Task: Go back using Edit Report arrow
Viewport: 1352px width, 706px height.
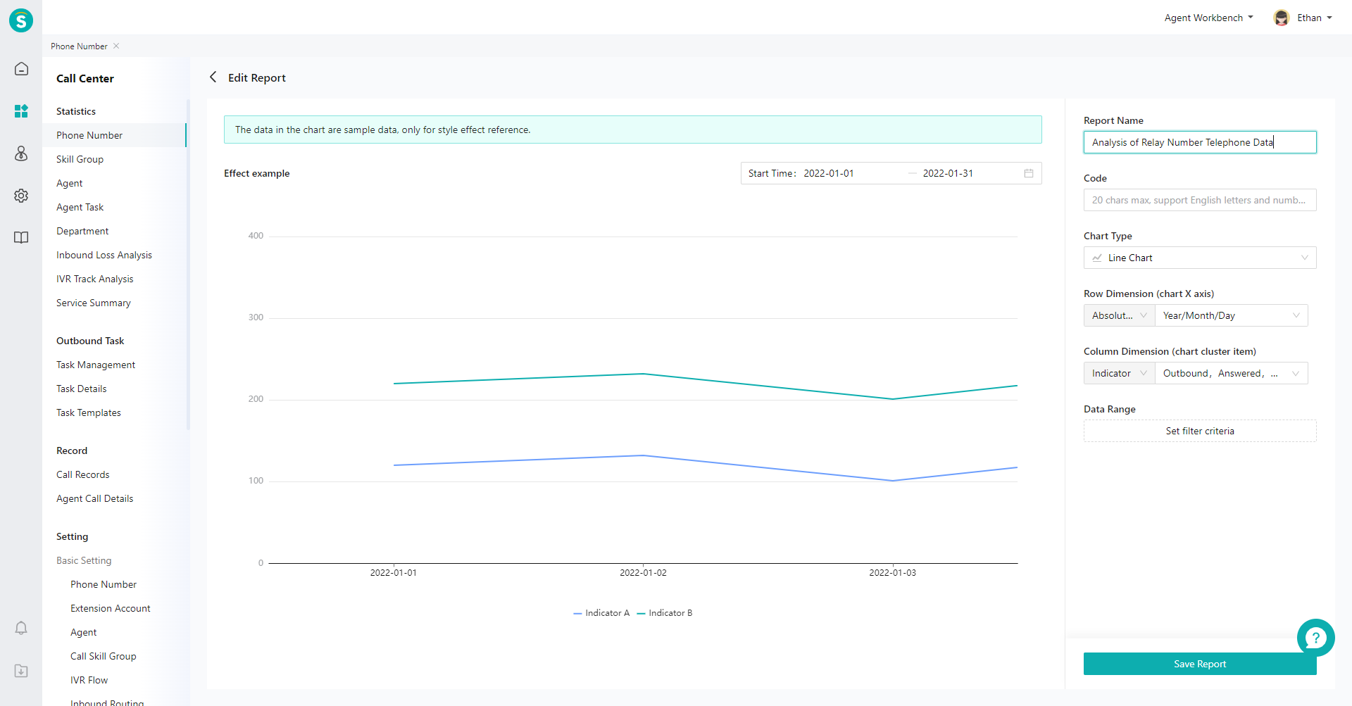Action: pos(213,77)
